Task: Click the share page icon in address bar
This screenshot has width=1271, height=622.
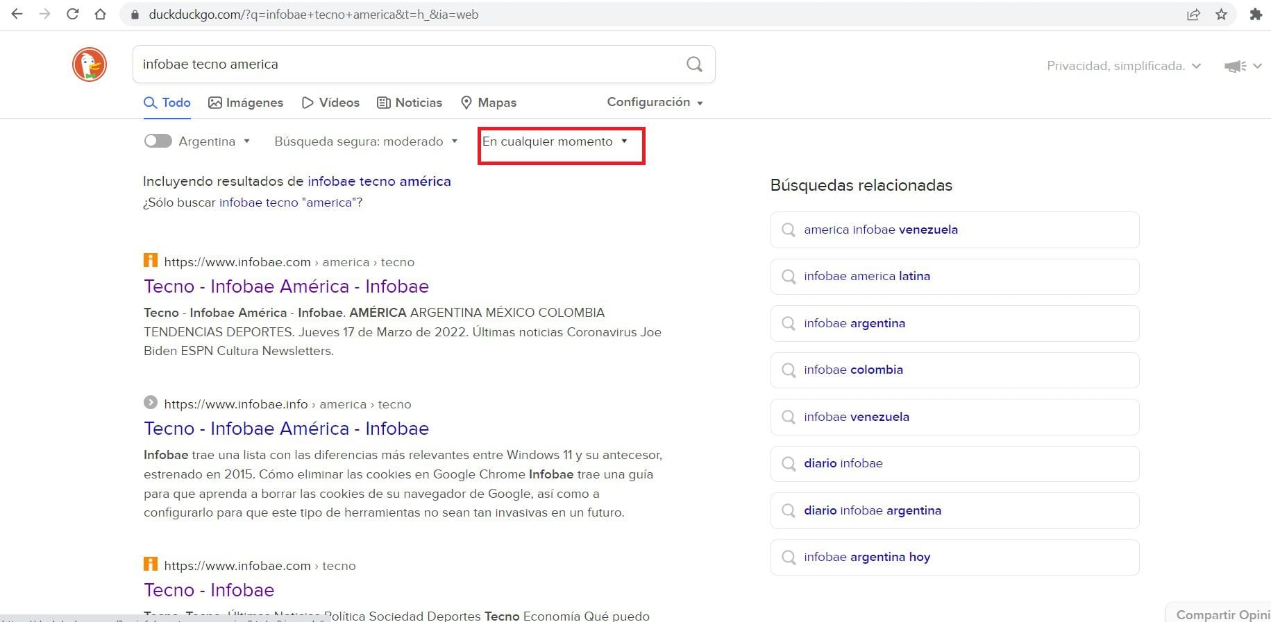Action: [1193, 15]
